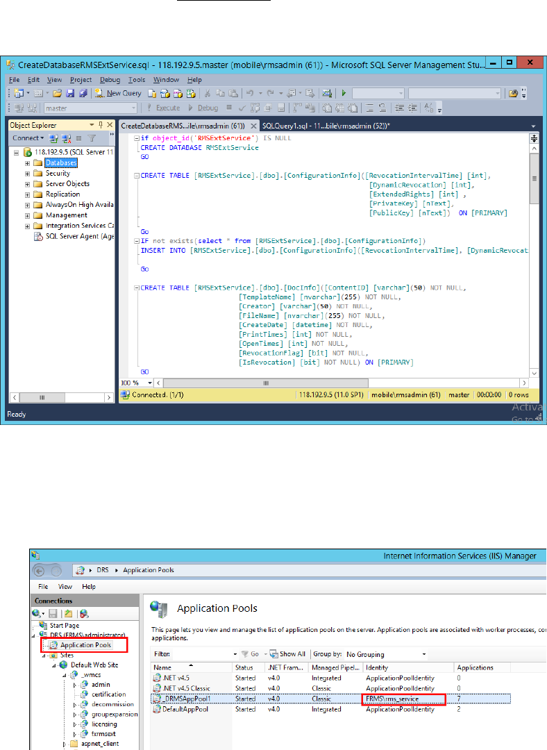The image size is (547, 750).
Task: Click the Debug button in SSMS toolbar
Action: (203, 108)
